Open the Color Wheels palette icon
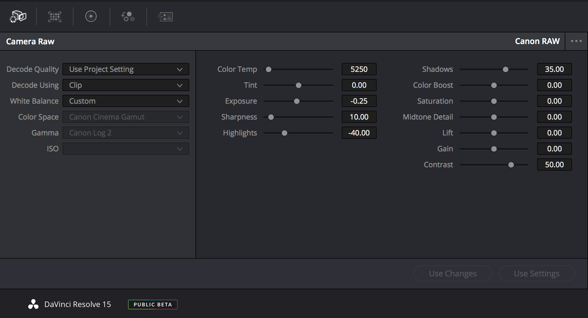The height and width of the screenshot is (318, 588). click(91, 17)
